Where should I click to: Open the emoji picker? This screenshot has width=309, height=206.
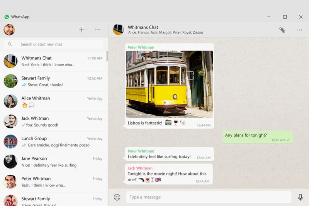[x=117, y=197]
